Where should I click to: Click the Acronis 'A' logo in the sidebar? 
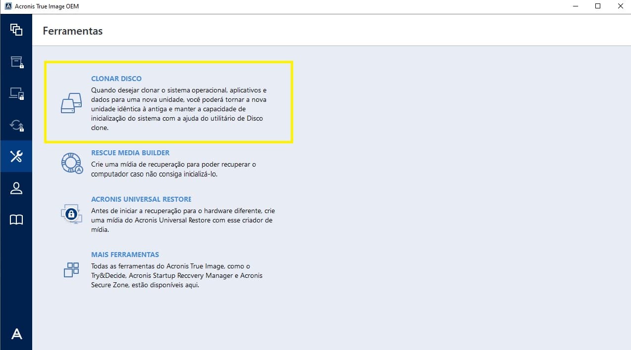tap(16, 334)
